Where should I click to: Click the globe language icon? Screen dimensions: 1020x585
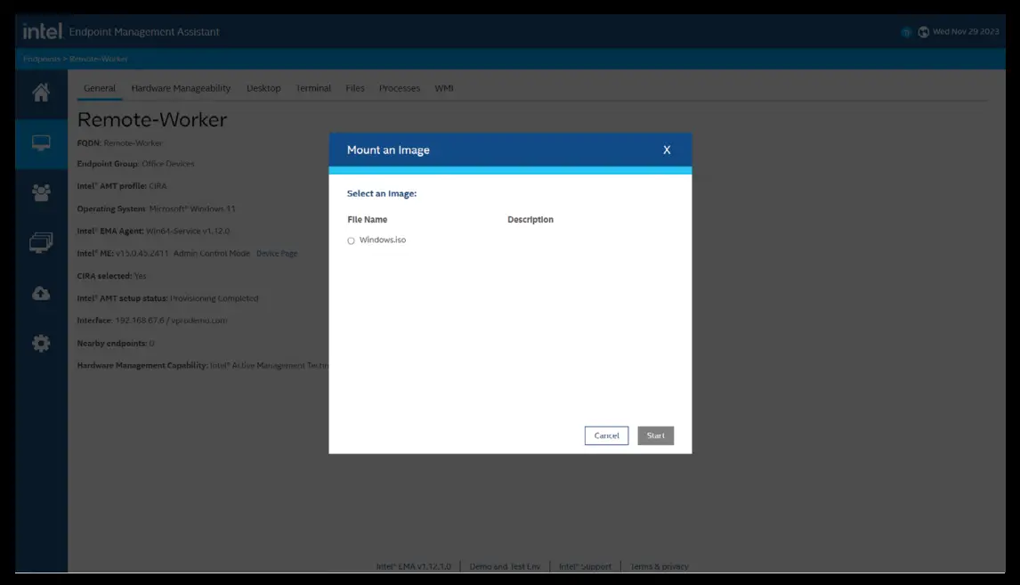923,32
